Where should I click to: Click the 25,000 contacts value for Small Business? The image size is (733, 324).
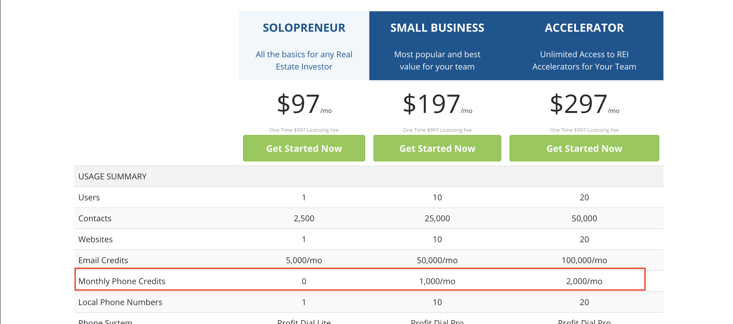coord(437,218)
